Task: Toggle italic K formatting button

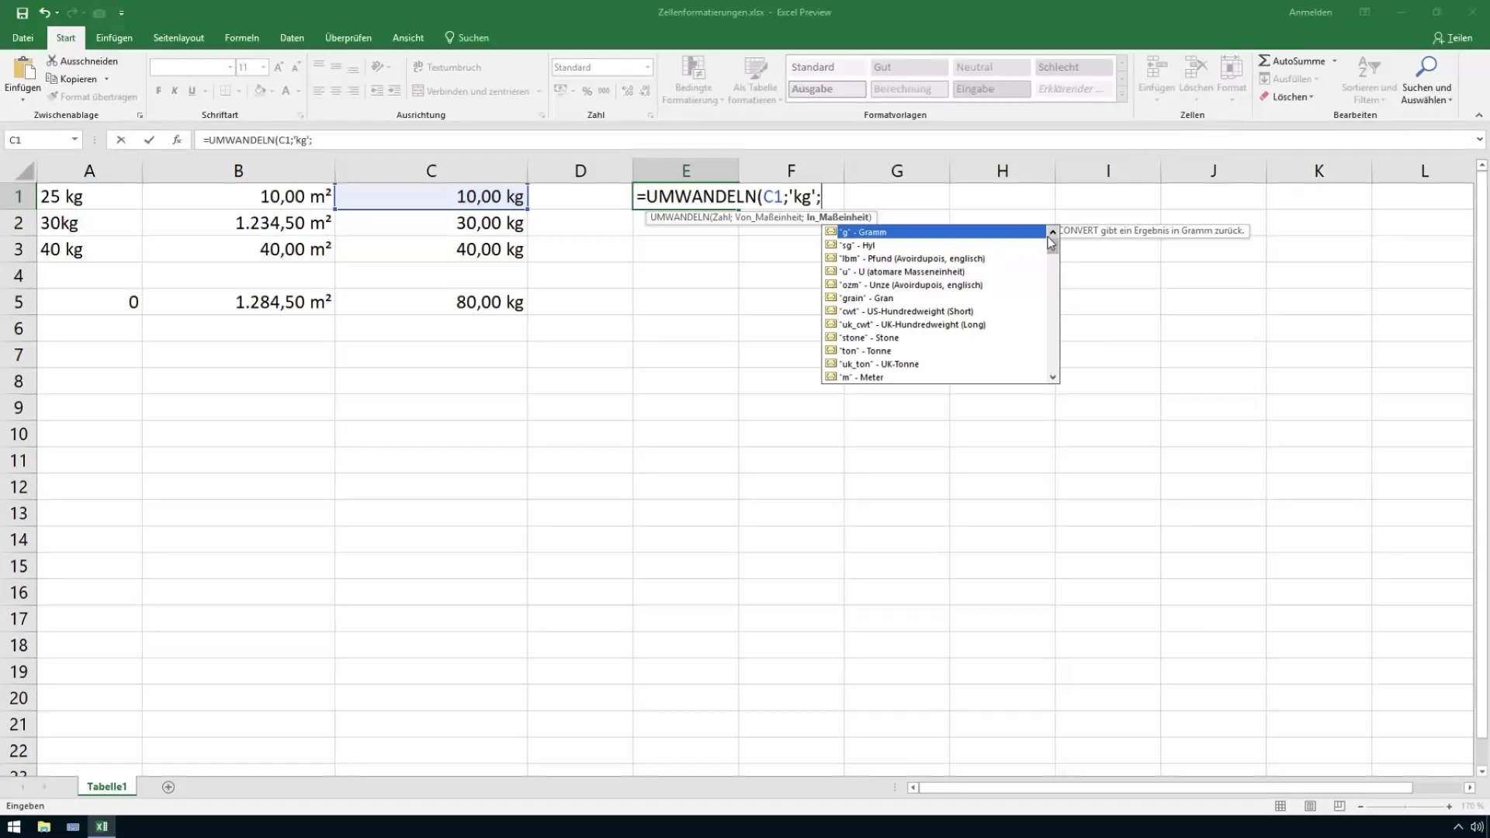Action: (x=175, y=91)
